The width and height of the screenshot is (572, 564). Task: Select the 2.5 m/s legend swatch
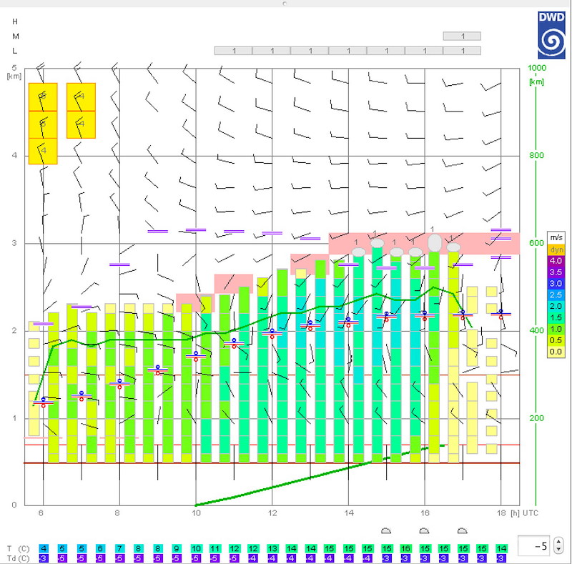coord(556,295)
